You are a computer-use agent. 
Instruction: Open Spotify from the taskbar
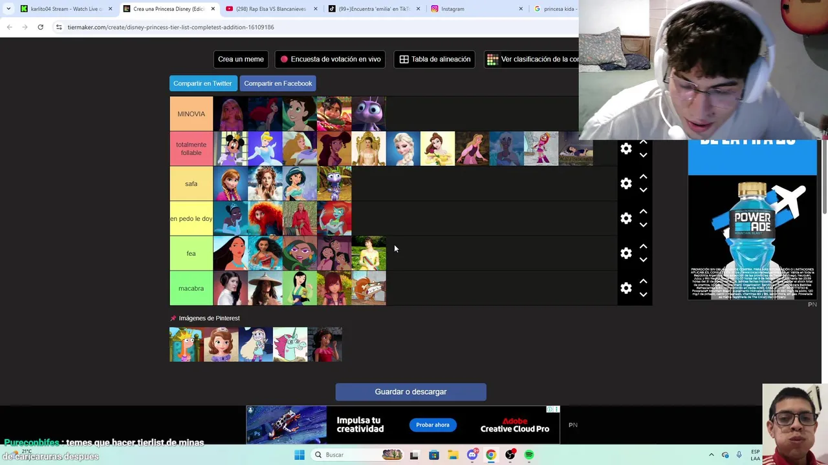[x=529, y=455]
